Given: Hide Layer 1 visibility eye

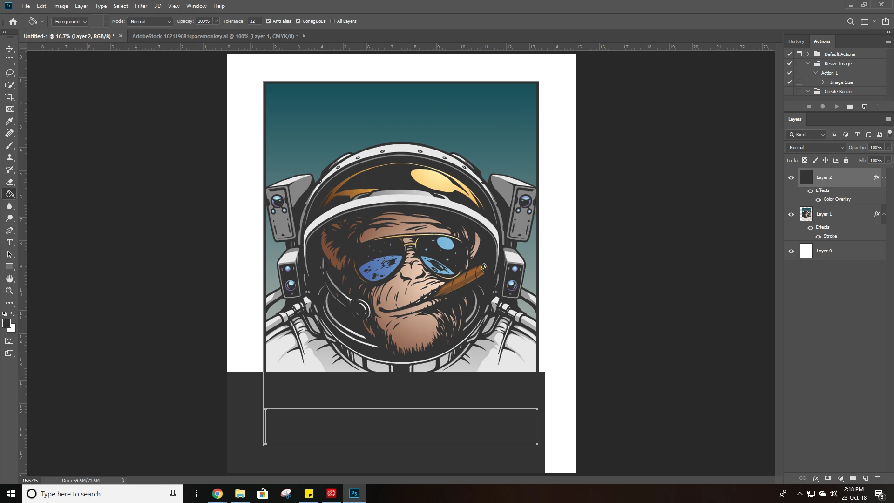Looking at the screenshot, I should (791, 214).
